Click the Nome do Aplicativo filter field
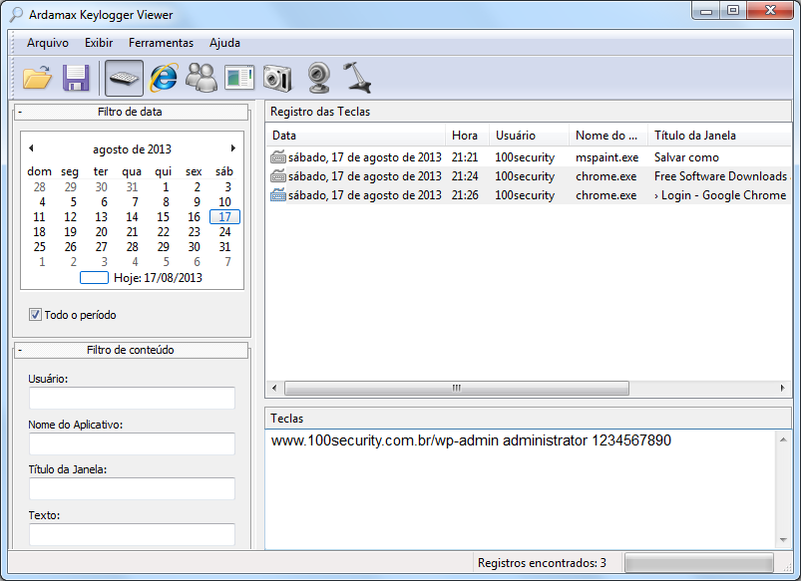 coord(132,443)
